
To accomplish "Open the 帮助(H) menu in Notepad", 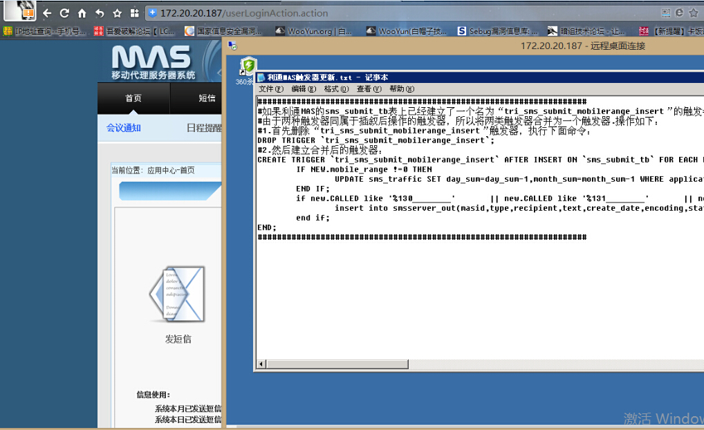I will pyautogui.click(x=402, y=89).
